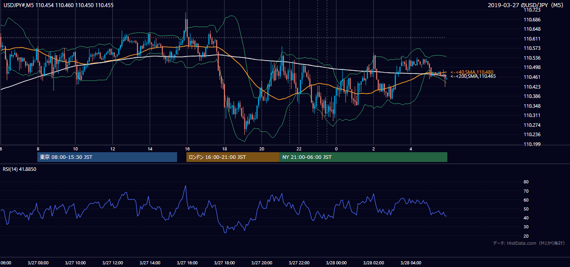This screenshot has width=570, height=267.
Task: Click the 3/28 04:00 bottom time label
Action: coord(411,263)
